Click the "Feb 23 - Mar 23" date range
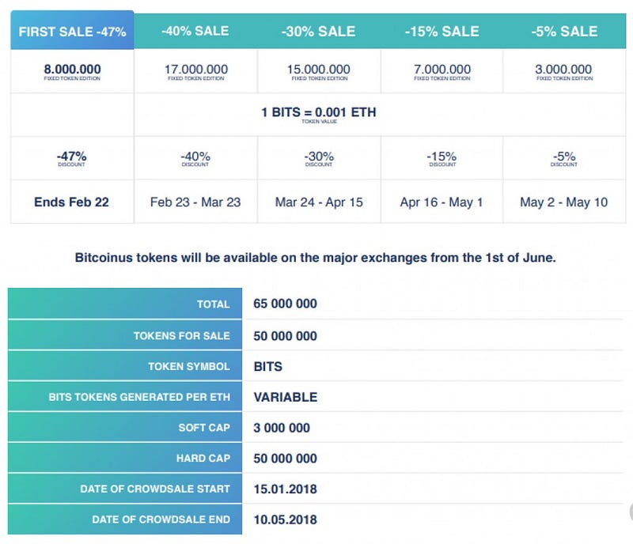 [x=195, y=202]
